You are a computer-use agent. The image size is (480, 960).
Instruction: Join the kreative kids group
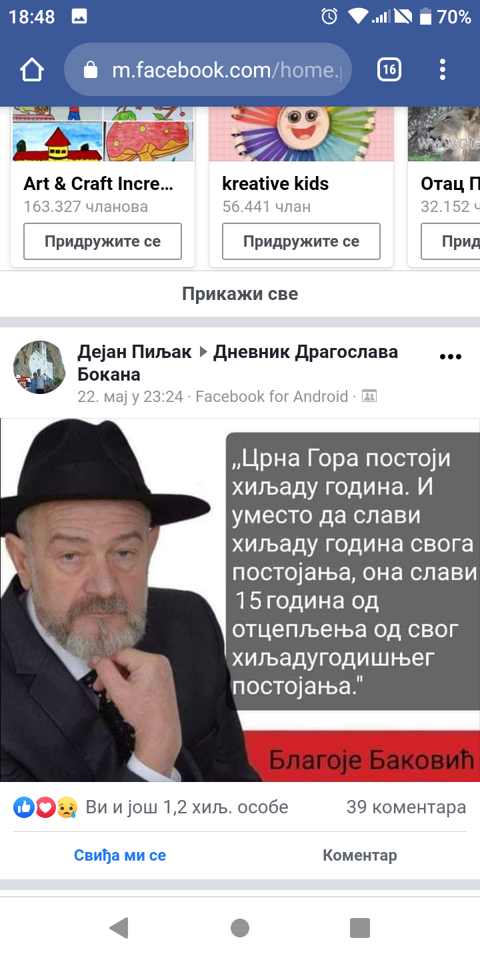pos(301,241)
